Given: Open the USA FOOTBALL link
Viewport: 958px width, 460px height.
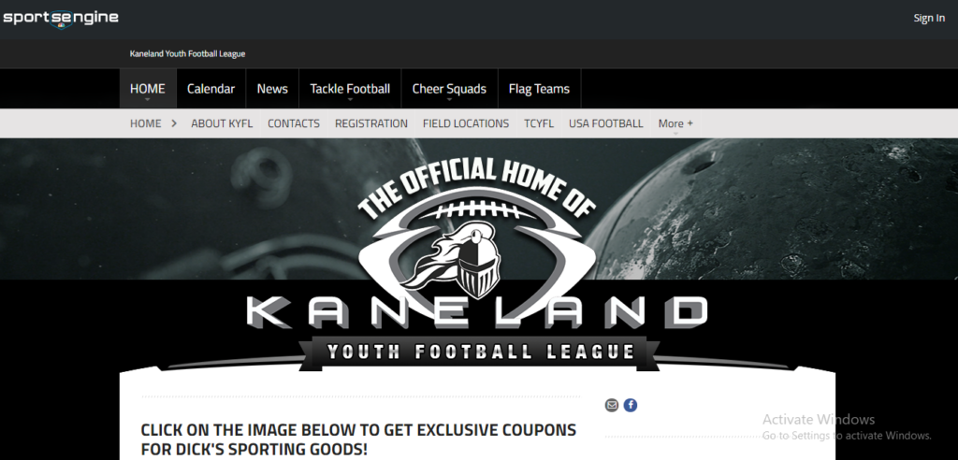Looking at the screenshot, I should point(605,123).
